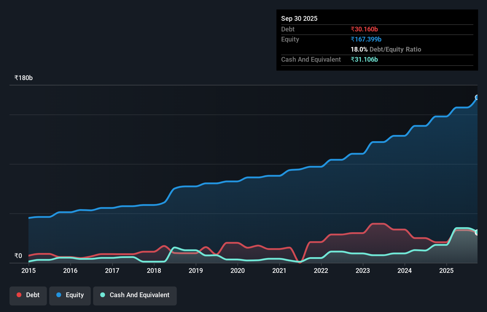Click the blue Equity legend dot
The height and width of the screenshot is (312, 487).
click(59, 295)
